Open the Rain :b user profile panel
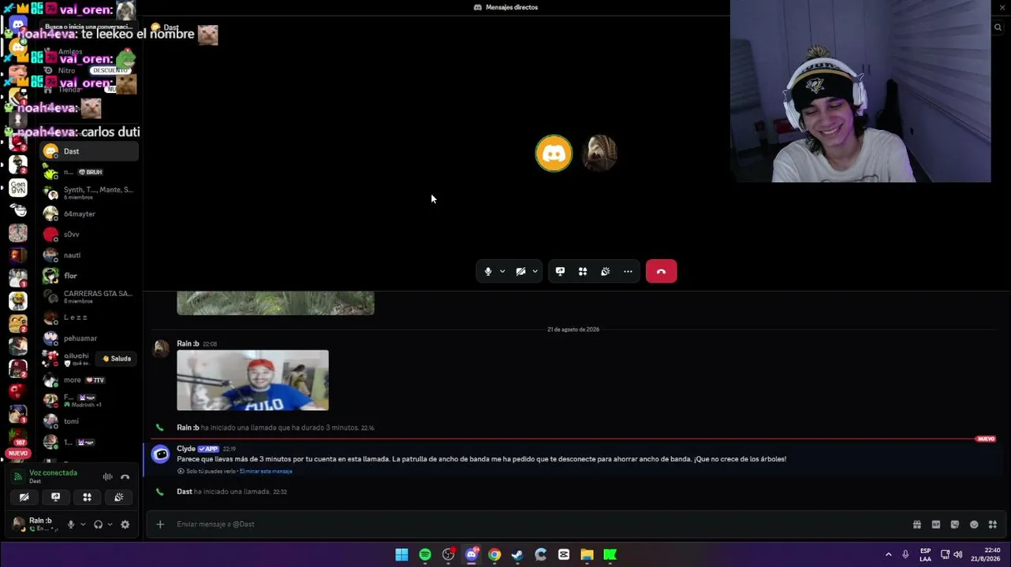 tap(35, 524)
